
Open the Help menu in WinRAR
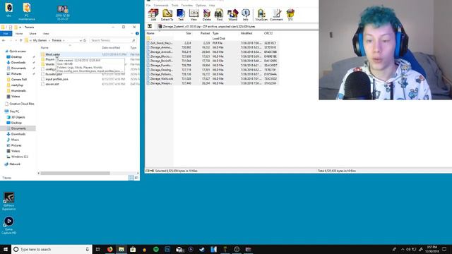[212, 5]
